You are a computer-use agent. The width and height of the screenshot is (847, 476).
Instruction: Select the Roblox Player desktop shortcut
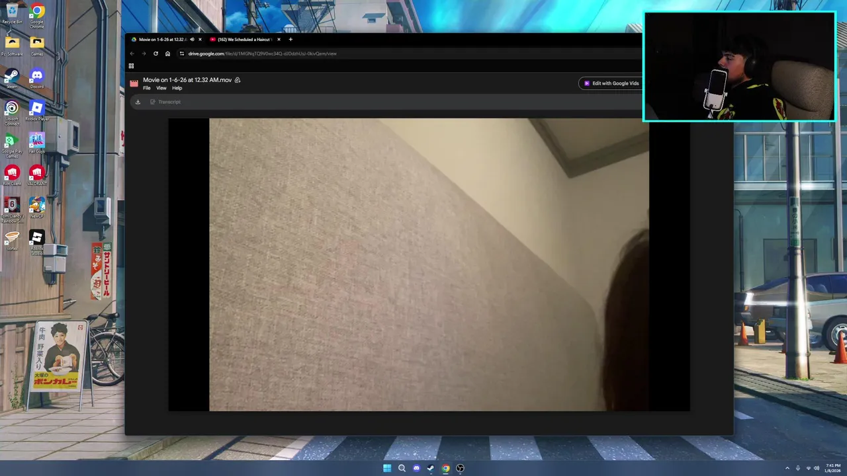click(37, 110)
